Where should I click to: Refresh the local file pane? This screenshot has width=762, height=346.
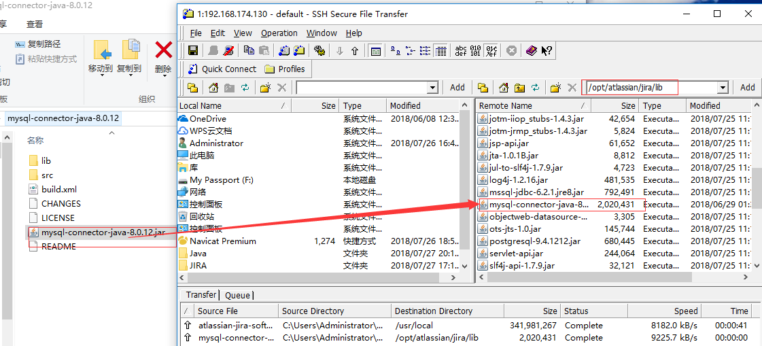point(245,88)
